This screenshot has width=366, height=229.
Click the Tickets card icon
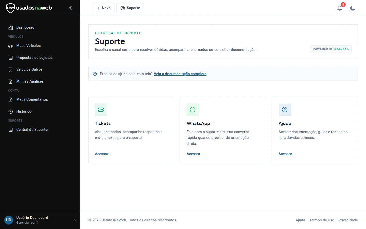coord(101,110)
